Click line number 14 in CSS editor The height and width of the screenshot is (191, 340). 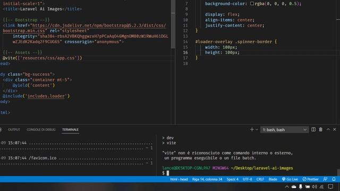[x=185, y=42]
